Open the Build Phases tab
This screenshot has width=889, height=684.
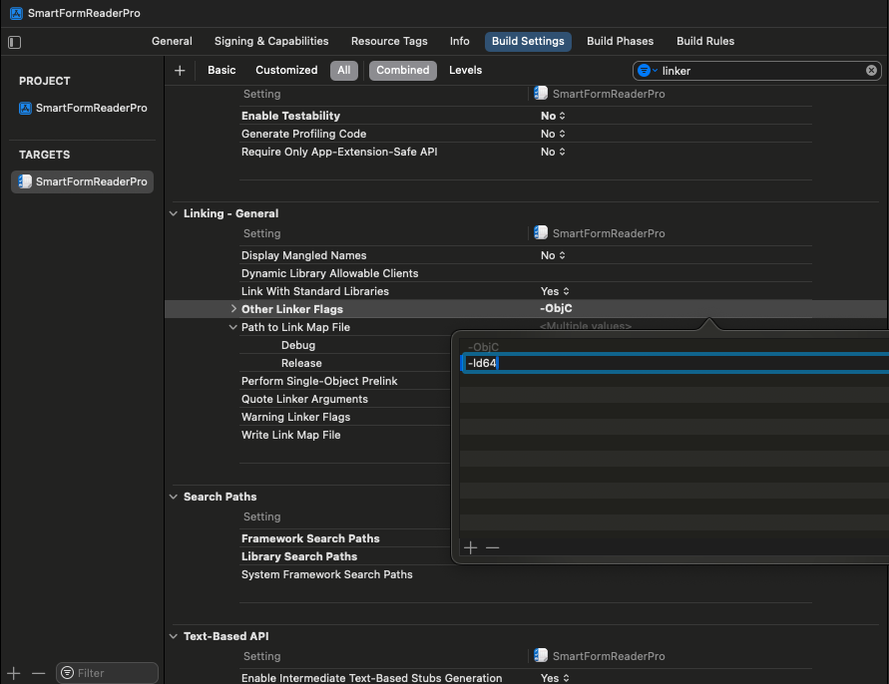621,41
